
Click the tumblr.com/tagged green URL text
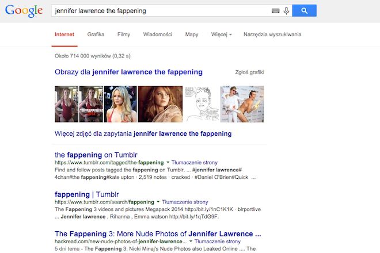click(109, 163)
